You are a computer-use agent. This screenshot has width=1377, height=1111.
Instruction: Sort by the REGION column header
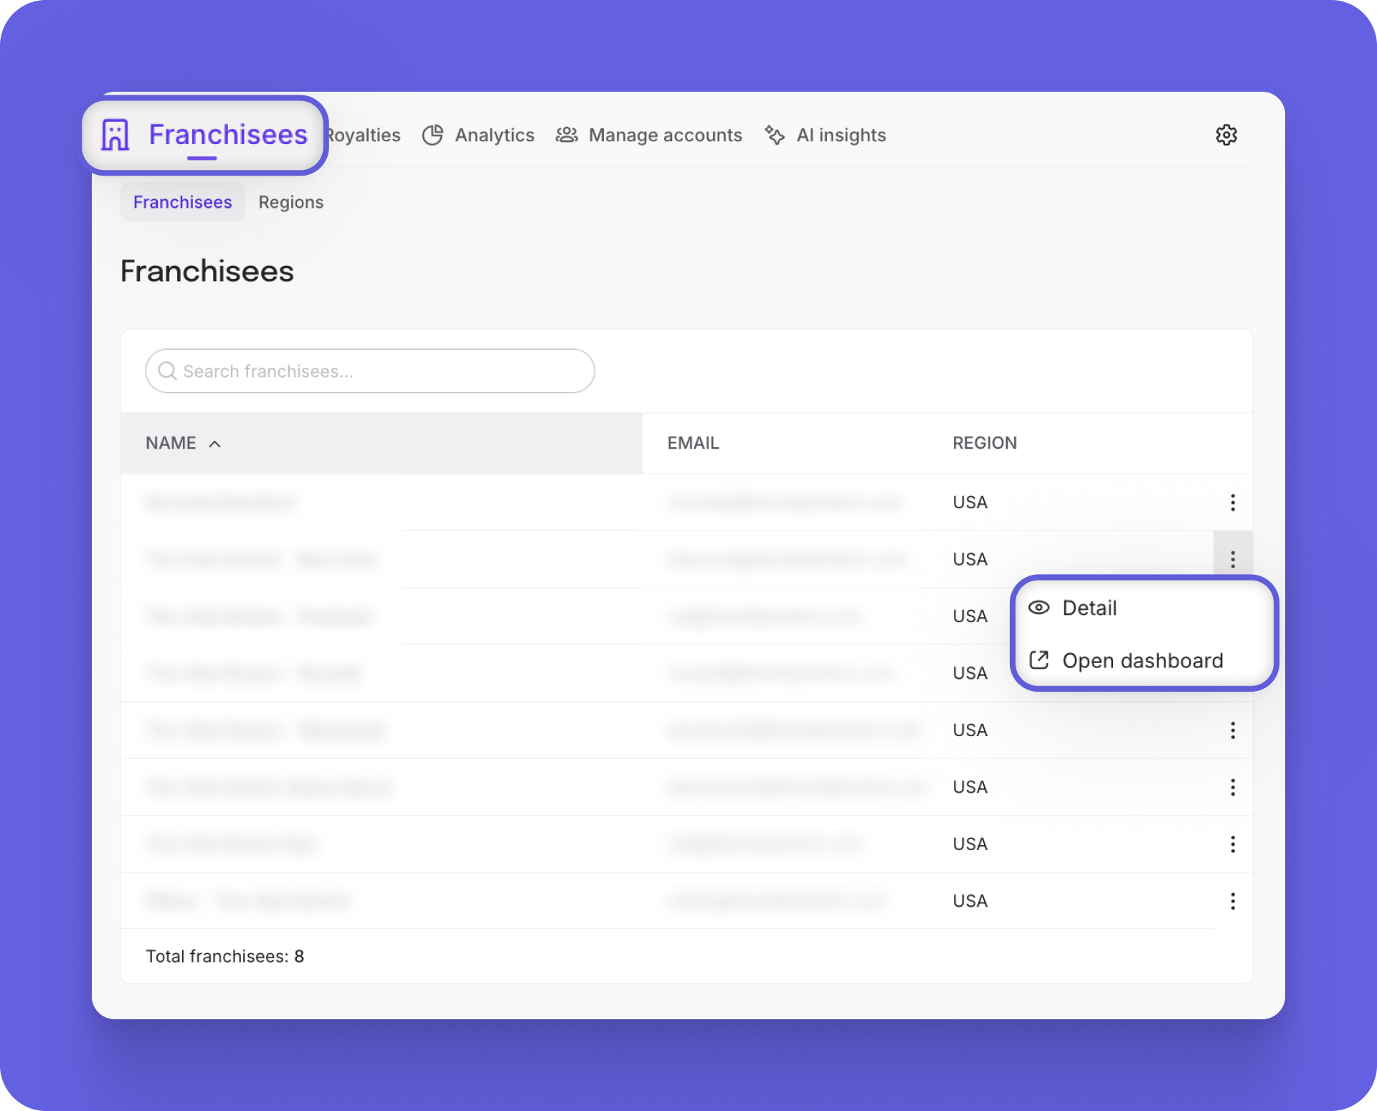tap(984, 443)
